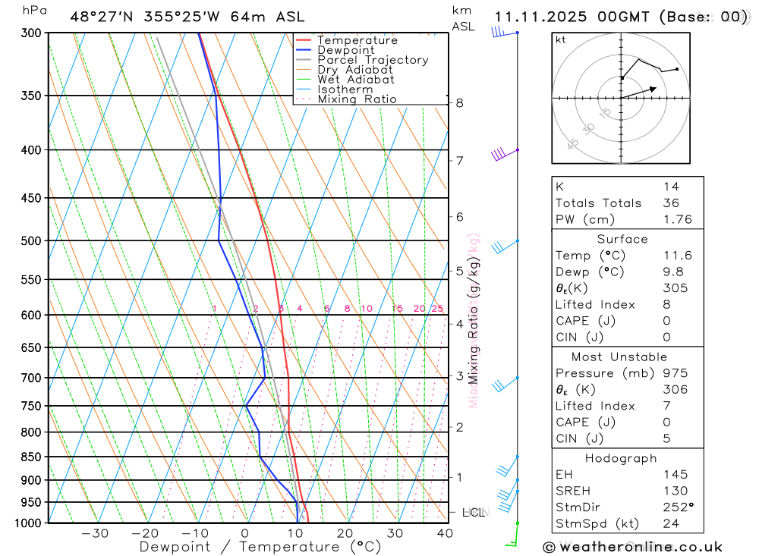Click the wind barb at 300 hPa
The height and width of the screenshot is (556, 759).
click(505, 33)
